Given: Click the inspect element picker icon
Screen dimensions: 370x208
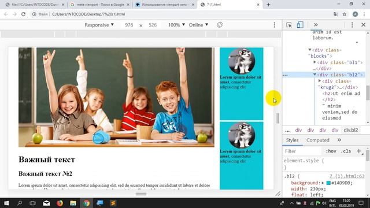Looking at the screenshot, I should click(x=289, y=25).
